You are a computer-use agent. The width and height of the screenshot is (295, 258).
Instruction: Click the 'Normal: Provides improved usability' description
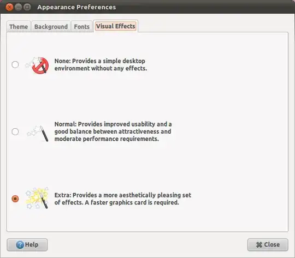coord(113,131)
